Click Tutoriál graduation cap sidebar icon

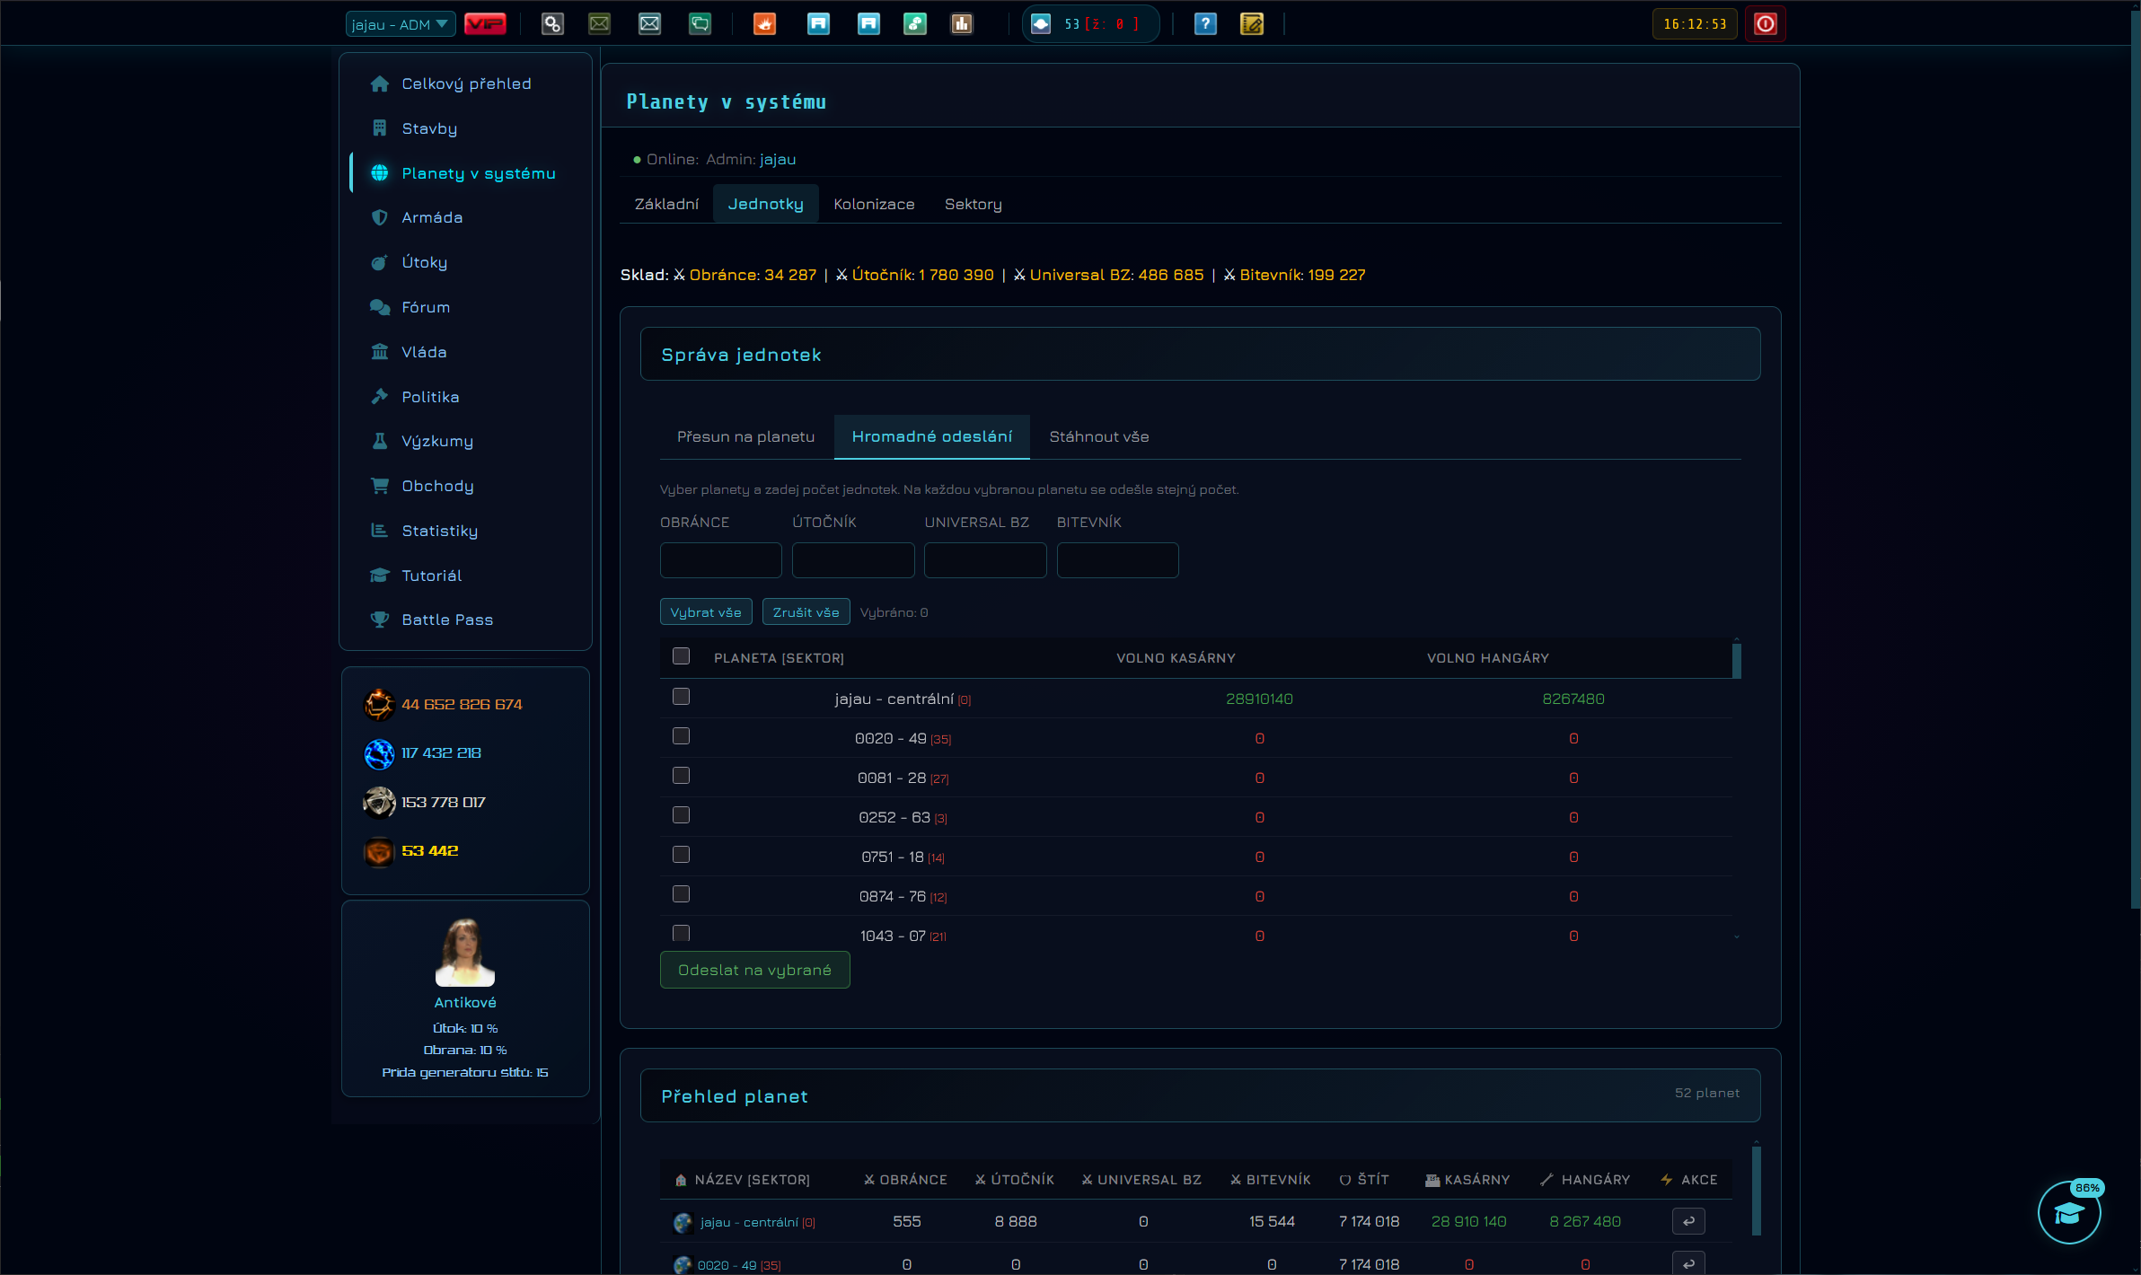point(380,576)
